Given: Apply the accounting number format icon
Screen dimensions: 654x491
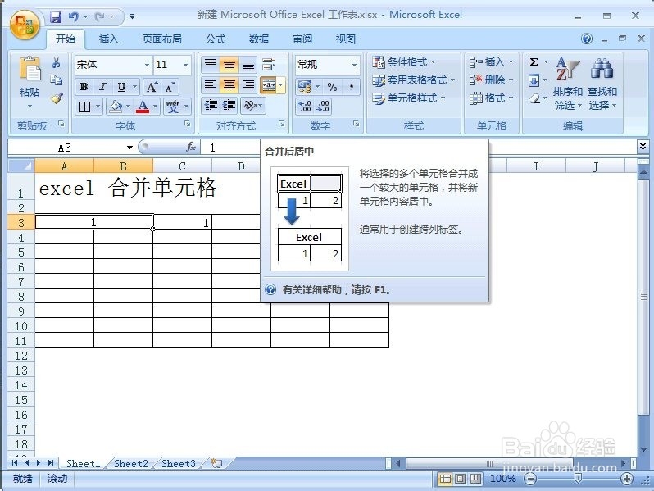Looking at the screenshot, I should (305, 87).
